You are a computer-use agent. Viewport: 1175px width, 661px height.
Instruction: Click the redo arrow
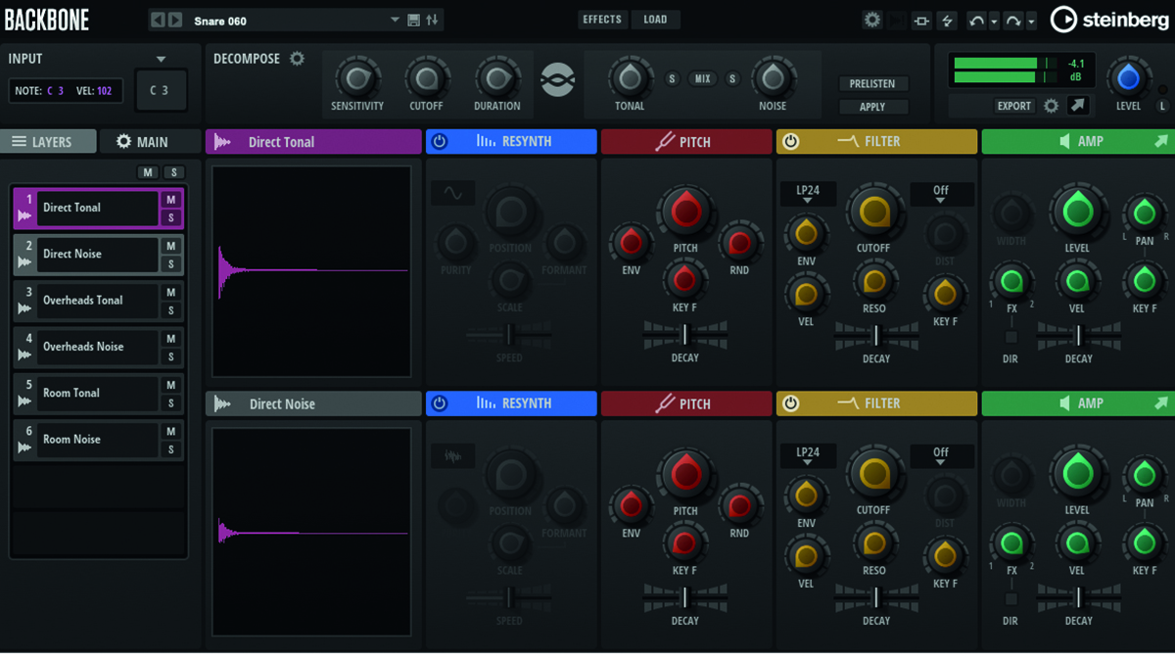[x=1012, y=21]
